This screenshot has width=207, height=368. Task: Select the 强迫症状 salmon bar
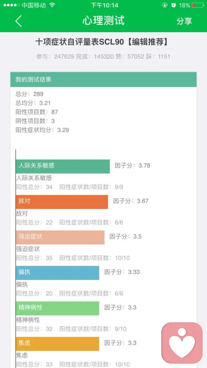60,237
